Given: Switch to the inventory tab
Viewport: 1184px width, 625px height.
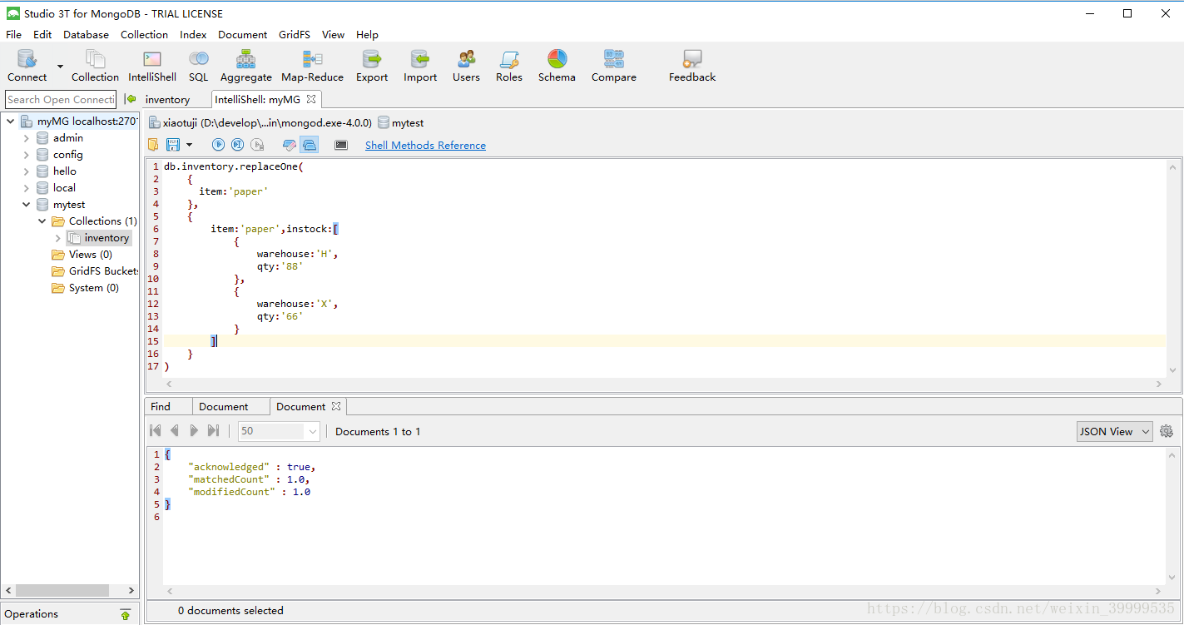Looking at the screenshot, I should click(167, 99).
